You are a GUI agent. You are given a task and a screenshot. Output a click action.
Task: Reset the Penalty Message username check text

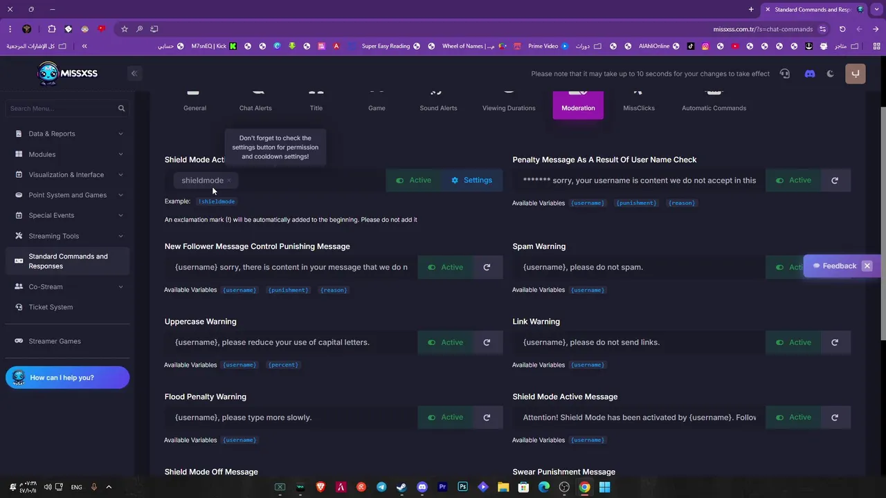(x=835, y=181)
